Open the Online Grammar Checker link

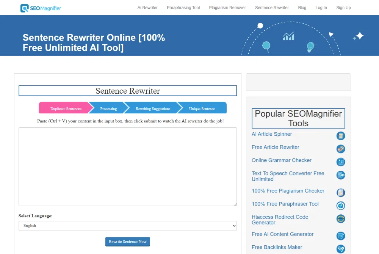[282, 160]
